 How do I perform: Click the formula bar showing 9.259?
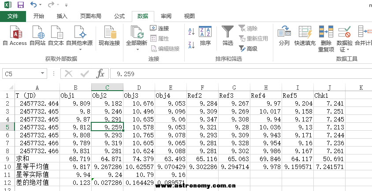pos(241,73)
